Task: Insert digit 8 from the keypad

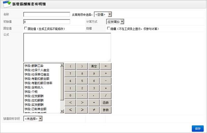Action: 82,73
